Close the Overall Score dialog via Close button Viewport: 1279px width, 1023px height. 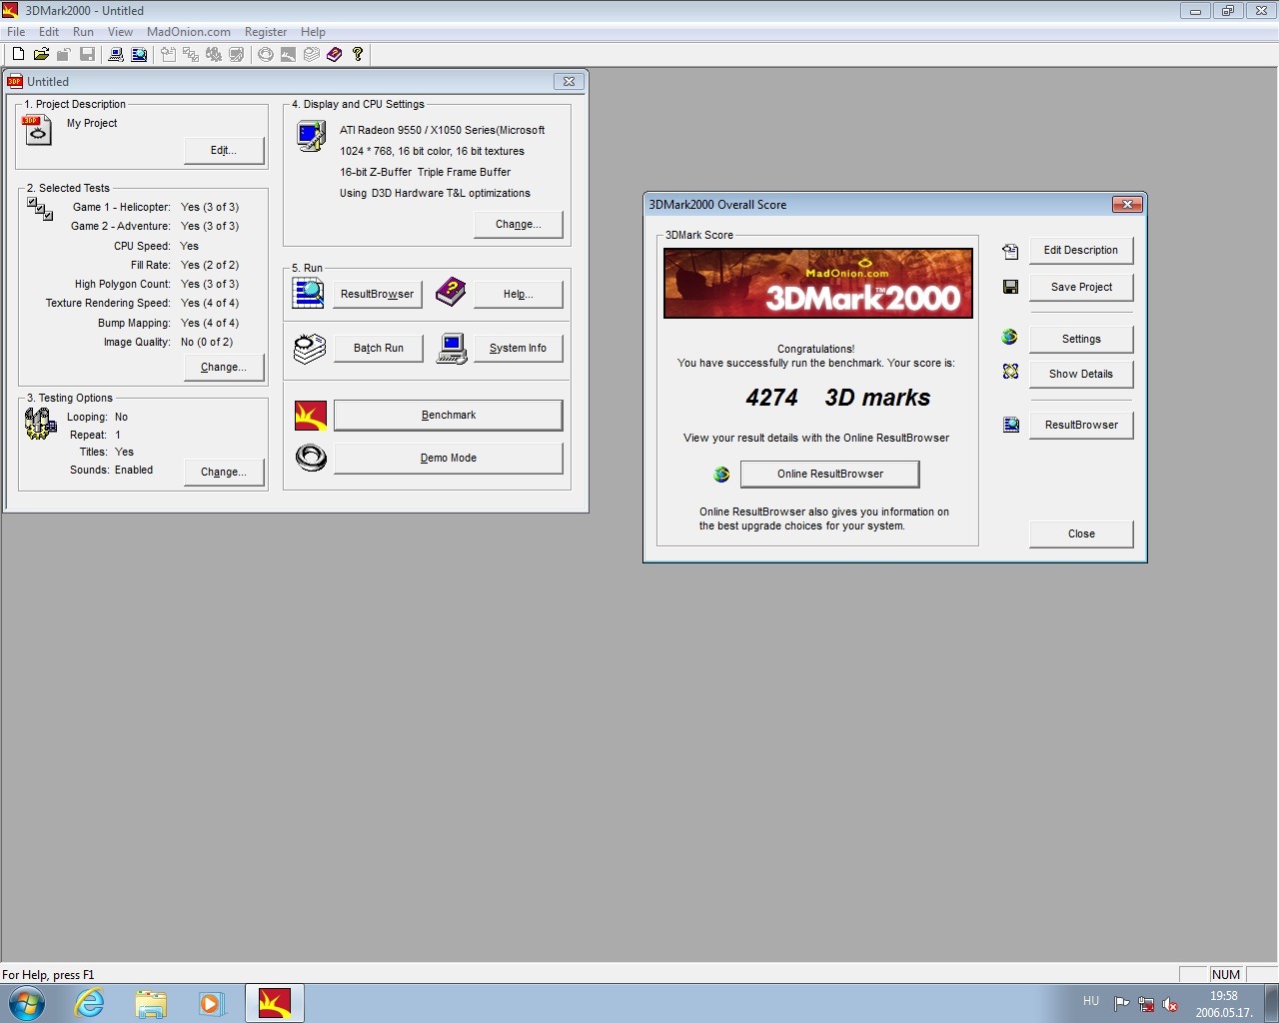pos(1081,534)
